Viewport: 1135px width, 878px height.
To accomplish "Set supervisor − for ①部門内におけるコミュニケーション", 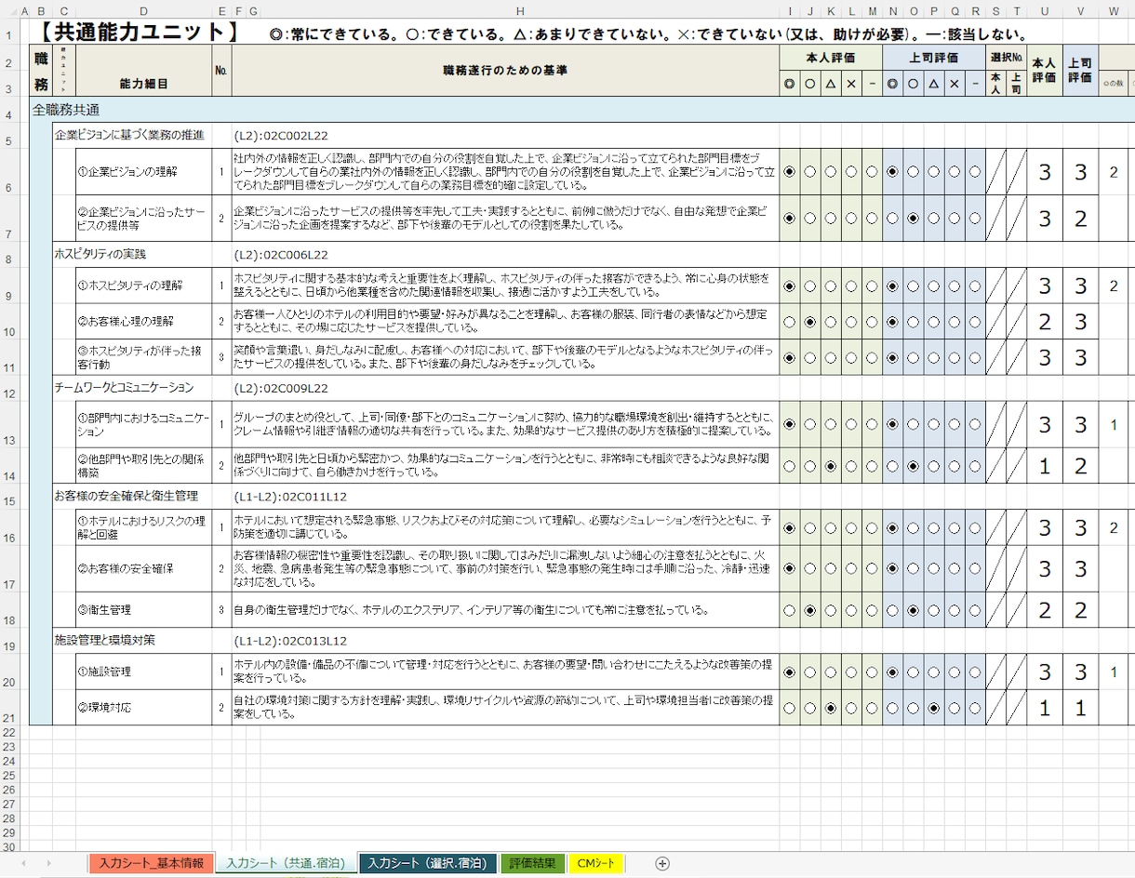I will 974,424.
